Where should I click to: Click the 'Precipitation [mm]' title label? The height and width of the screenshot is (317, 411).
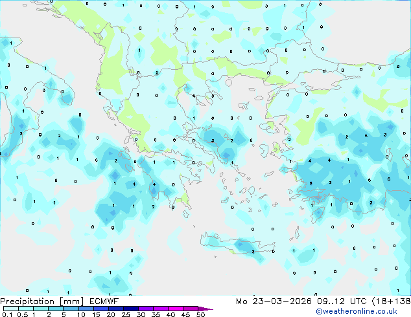click(42, 301)
